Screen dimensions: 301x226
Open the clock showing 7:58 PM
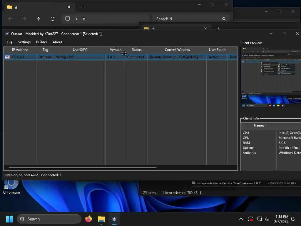[x=281, y=219]
